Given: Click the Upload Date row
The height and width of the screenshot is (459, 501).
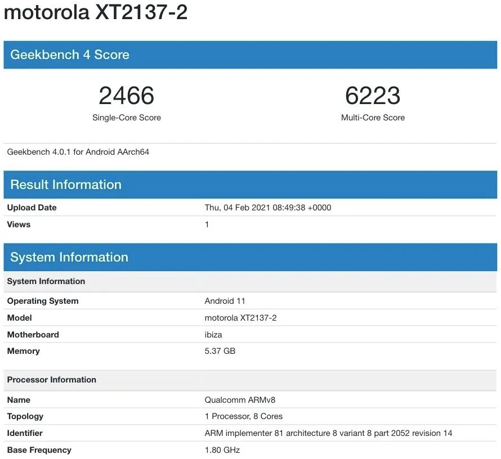Looking at the screenshot, I should click(x=32, y=207).
